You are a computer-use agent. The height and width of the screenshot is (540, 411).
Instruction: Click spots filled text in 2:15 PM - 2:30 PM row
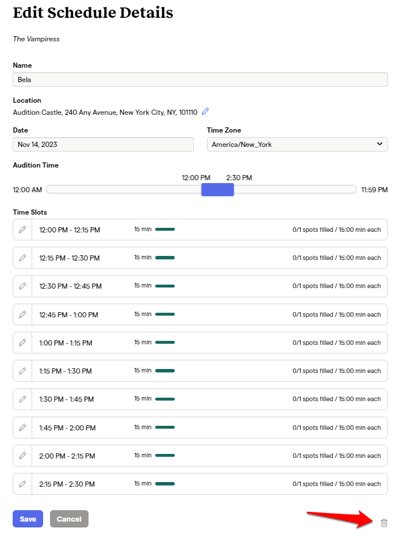(x=336, y=484)
